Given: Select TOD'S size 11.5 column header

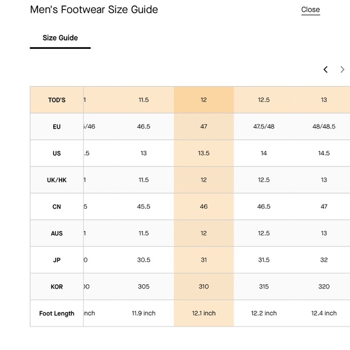Looking at the screenshot, I should (x=144, y=100).
